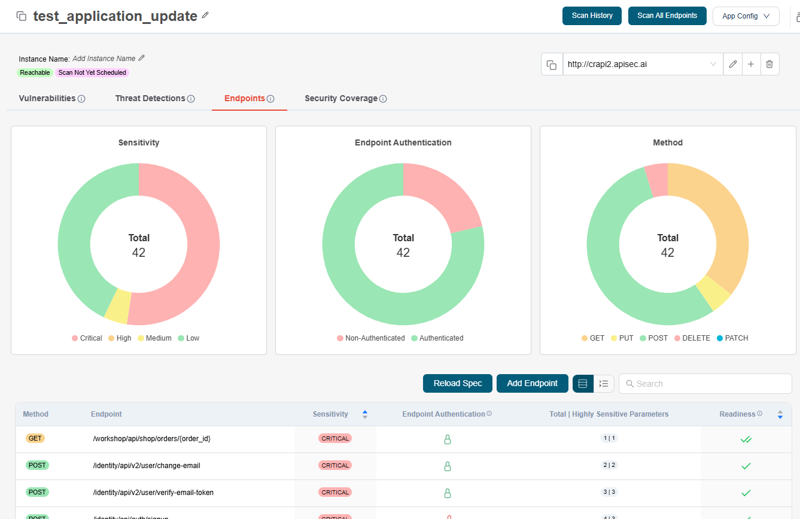
Task: Sort the table by the Sensitivity column
Action: 365,414
